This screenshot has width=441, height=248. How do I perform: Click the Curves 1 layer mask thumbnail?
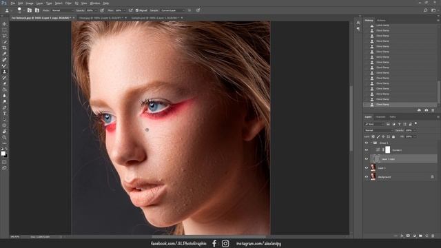(387, 150)
